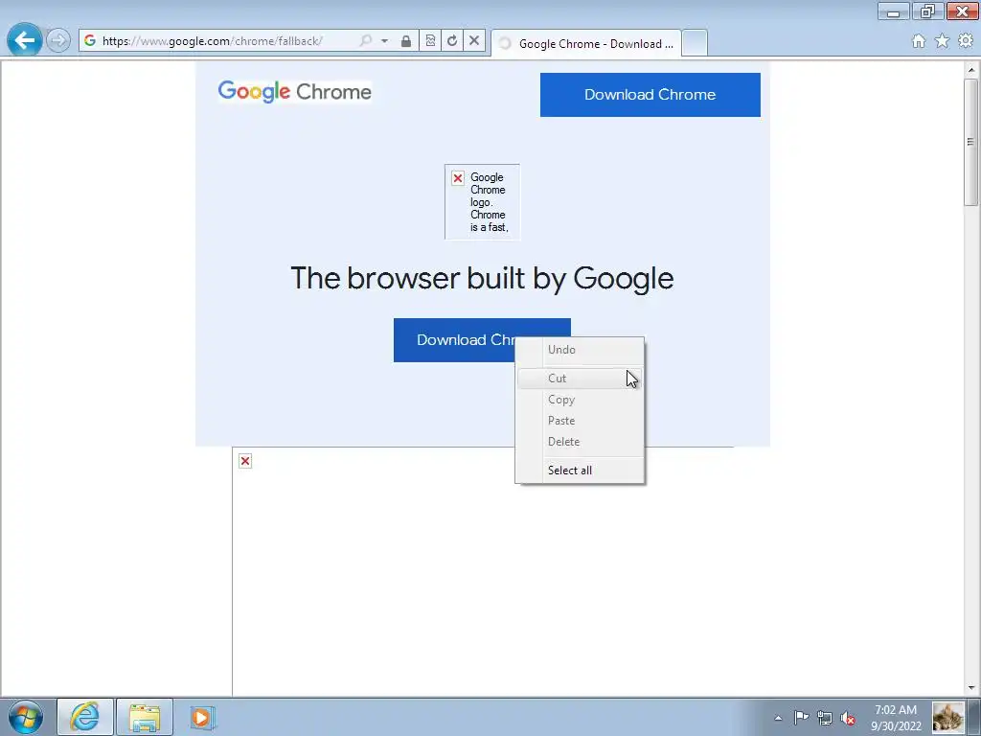The image size is (981, 736).
Task: Show hidden tray icons arrow
Action: coord(778,718)
